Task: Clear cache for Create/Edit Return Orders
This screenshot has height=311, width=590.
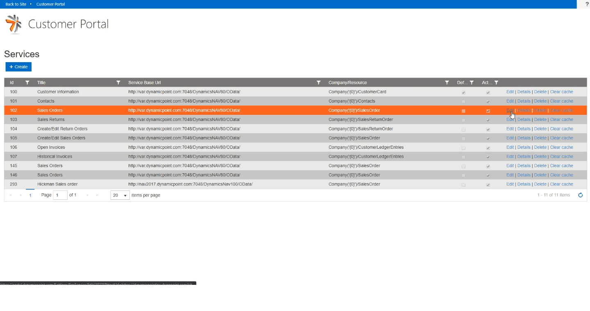Action: (561, 129)
